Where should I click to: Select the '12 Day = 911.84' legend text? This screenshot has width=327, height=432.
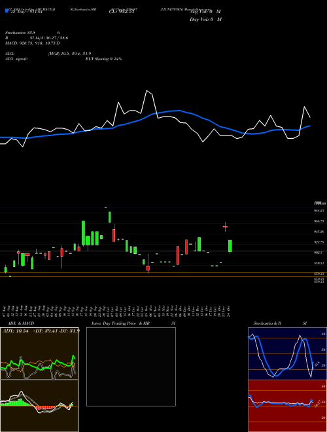[x=26, y=12]
